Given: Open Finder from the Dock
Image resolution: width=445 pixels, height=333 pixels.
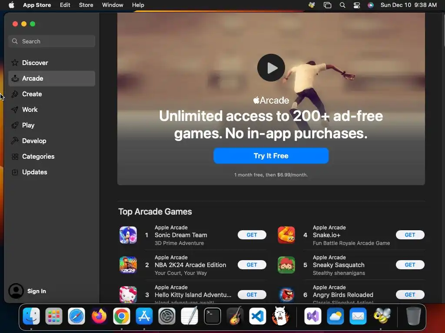Looking at the screenshot, I should (31, 316).
